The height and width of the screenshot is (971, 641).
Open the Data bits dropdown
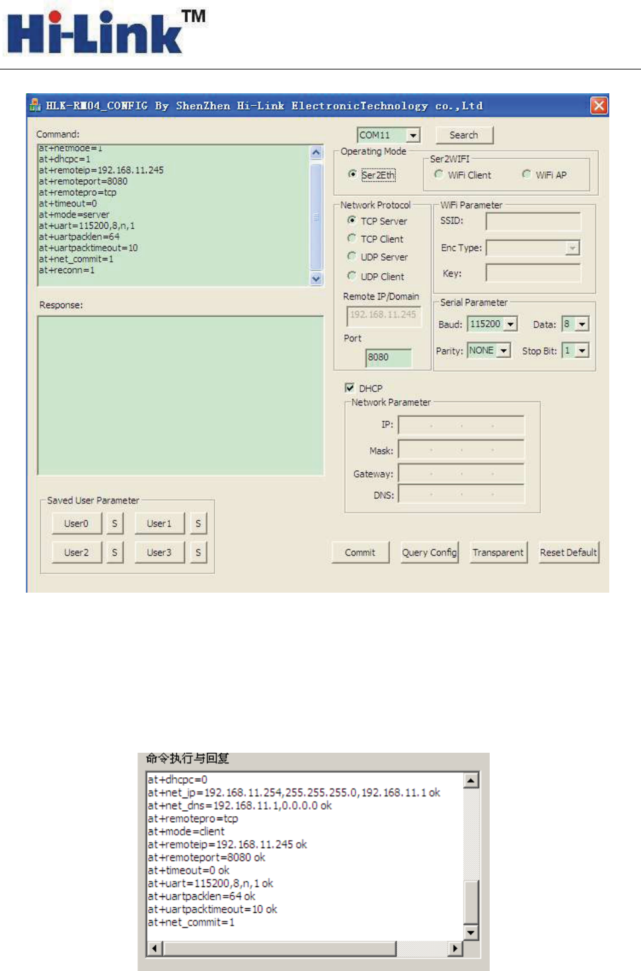tap(582, 324)
